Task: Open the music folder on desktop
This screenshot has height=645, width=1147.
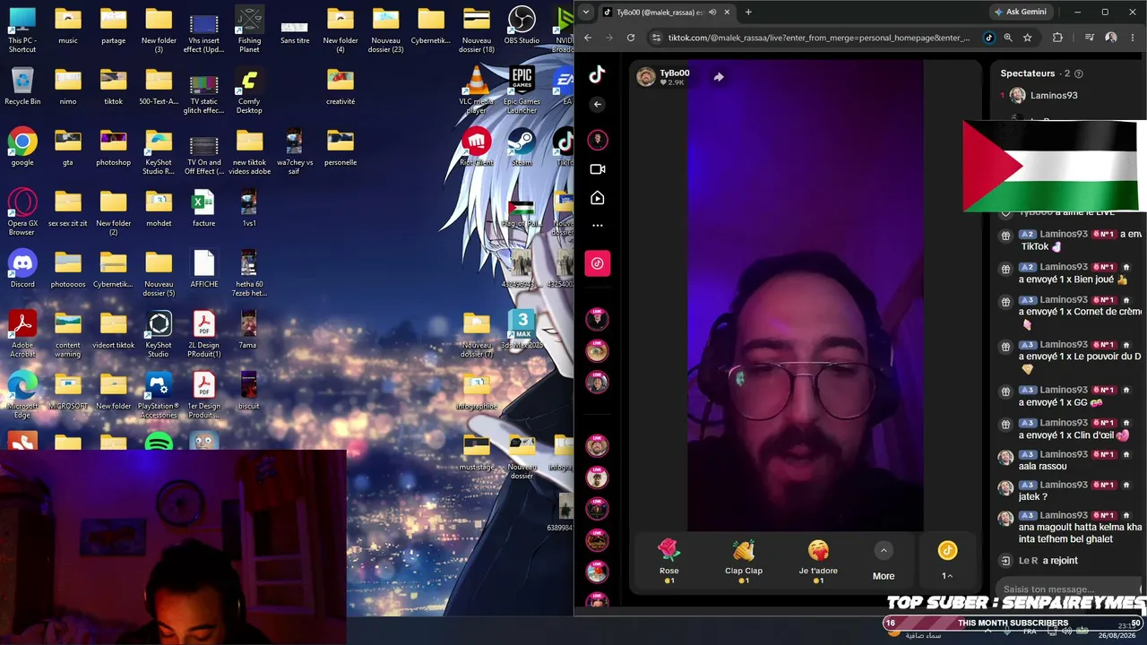Action: 68,25
